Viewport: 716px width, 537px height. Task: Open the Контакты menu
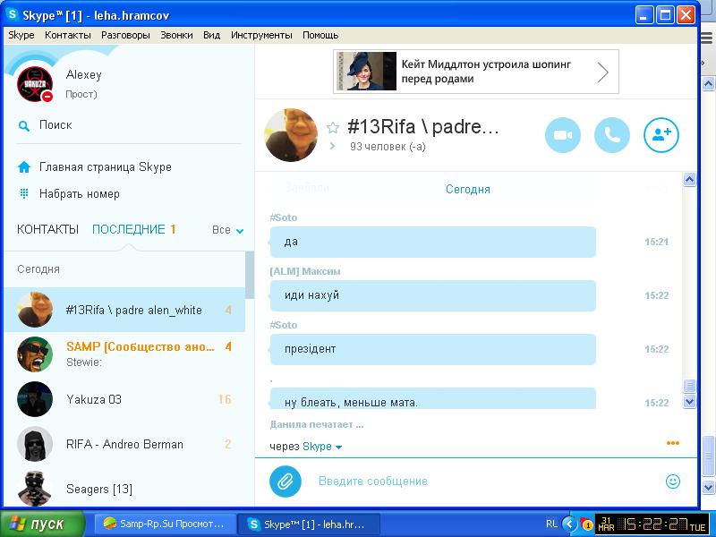click(68, 35)
